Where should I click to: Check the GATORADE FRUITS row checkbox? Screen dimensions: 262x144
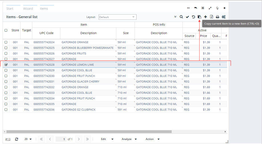[6, 53]
